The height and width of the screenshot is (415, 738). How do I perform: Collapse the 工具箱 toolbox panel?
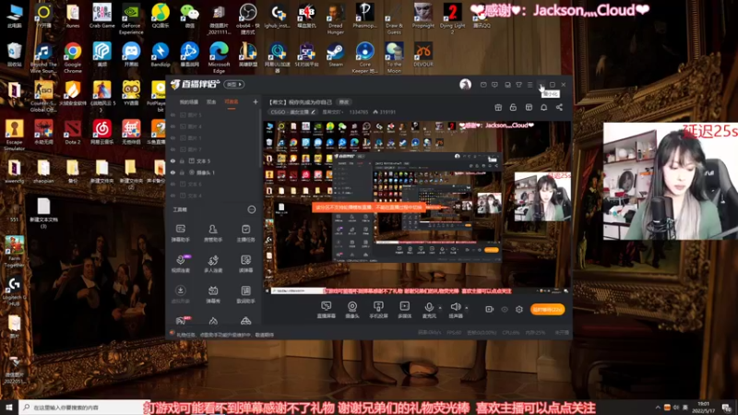click(x=252, y=209)
